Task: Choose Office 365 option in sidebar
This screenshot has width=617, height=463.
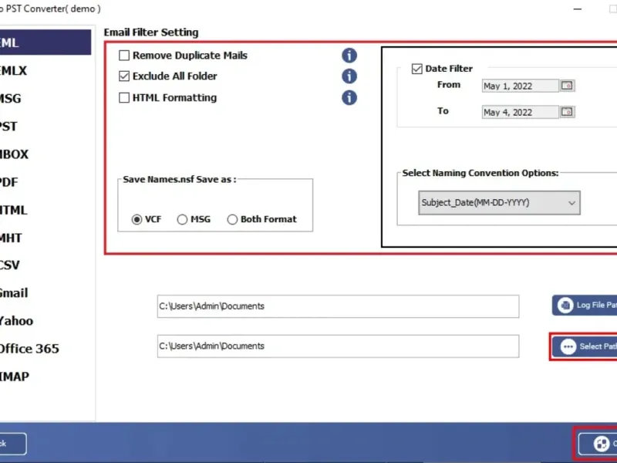Action: click(29, 349)
